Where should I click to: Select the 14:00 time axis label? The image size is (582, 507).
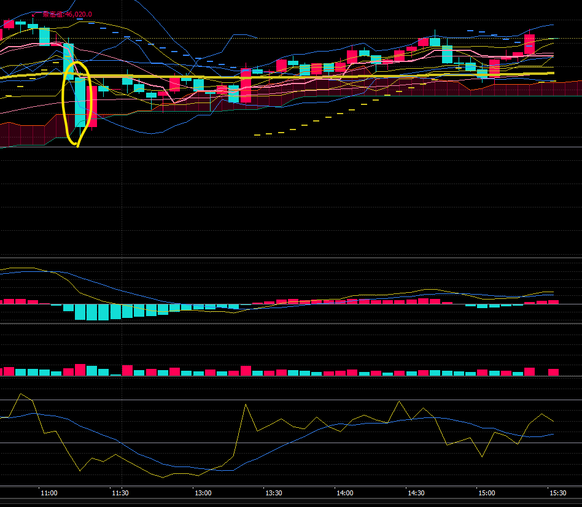click(344, 493)
